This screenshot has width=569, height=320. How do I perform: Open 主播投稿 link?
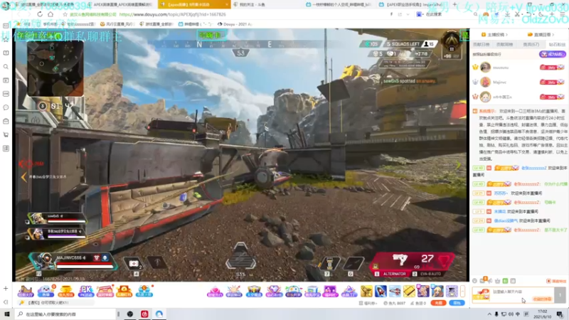click(x=494, y=34)
